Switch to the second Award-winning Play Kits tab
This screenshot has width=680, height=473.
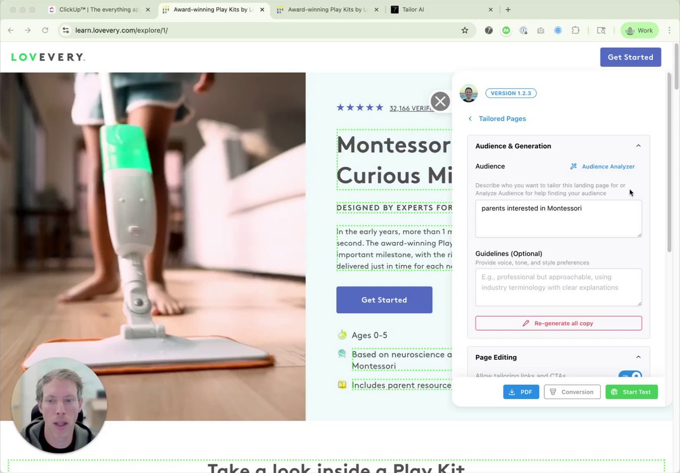pyautogui.click(x=328, y=10)
